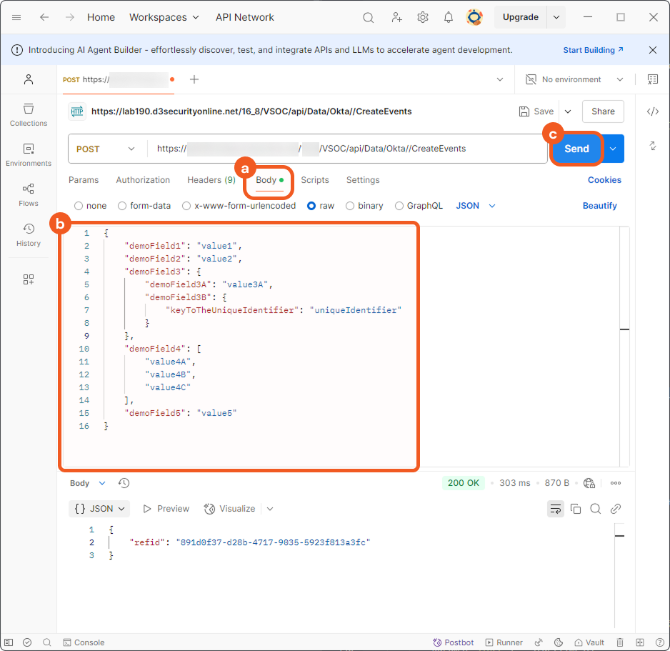Click the notifications bell icon
Image resolution: width=670 pixels, height=651 pixels.
point(449,17)
